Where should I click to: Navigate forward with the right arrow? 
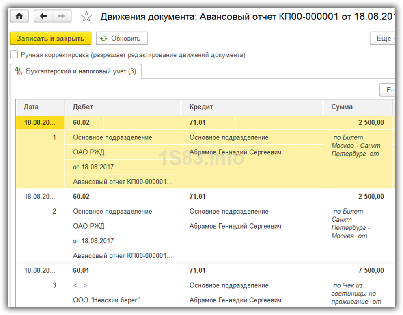pyautogui.click(x=62, y=16)
